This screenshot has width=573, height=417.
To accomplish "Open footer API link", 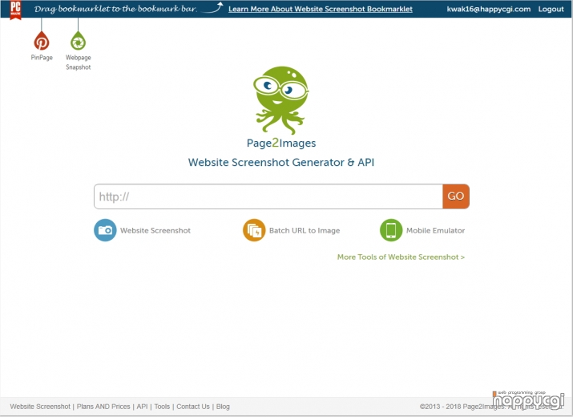I will [x=142, y=407].
